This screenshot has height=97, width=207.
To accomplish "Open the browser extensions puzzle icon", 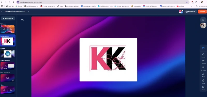I will tap(196, 2).
